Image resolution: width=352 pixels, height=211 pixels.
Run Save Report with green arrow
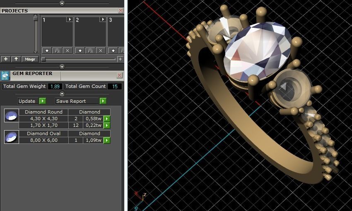[x=103, y=101]
